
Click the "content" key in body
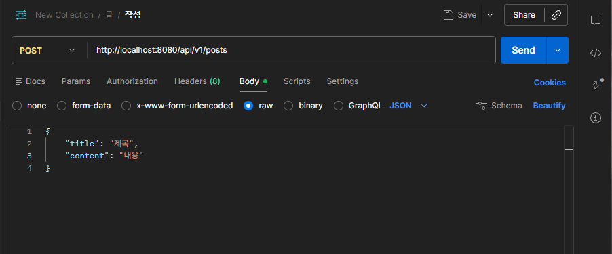point(87,156)
